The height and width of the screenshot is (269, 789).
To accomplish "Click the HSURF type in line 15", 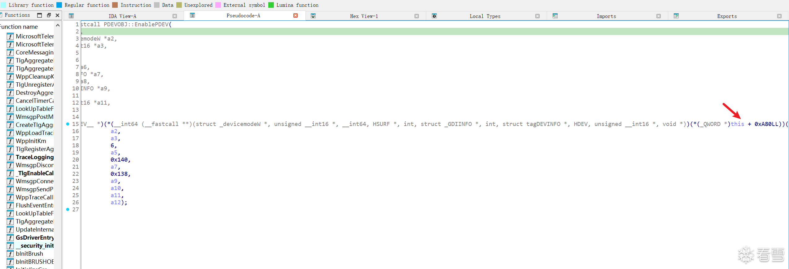I will (x=381, y=124).
